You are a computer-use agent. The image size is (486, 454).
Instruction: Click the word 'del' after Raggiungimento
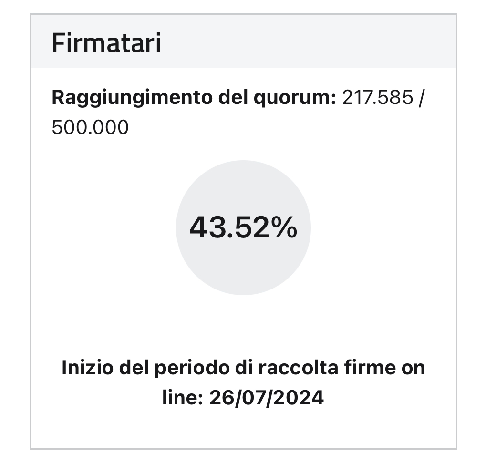coord(233,97)
